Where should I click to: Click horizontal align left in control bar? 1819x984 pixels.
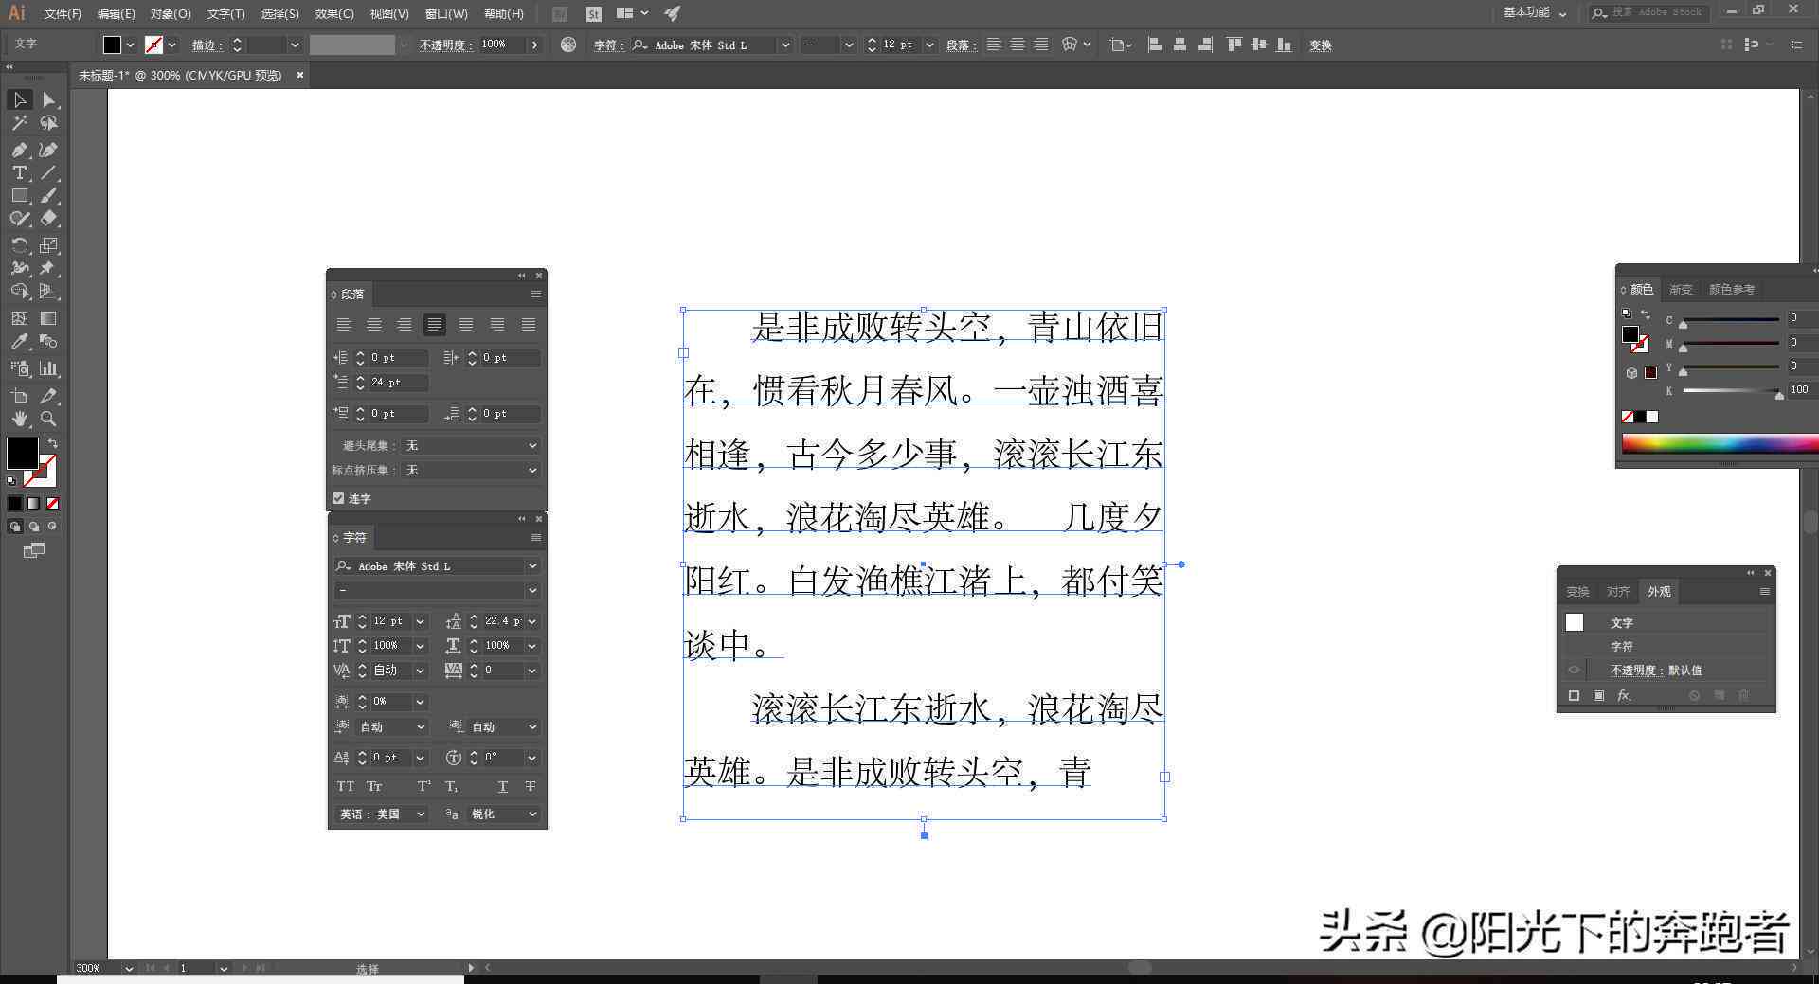pyautogui.click(x=1155, y=45)
